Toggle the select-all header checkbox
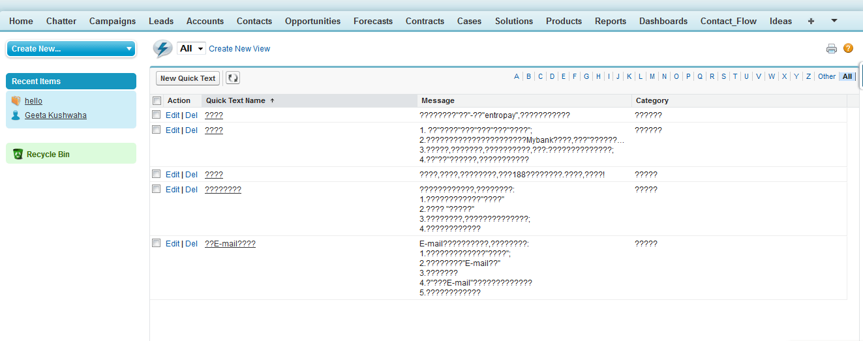This screenshot has width=863, height=341. click(157, 100)
